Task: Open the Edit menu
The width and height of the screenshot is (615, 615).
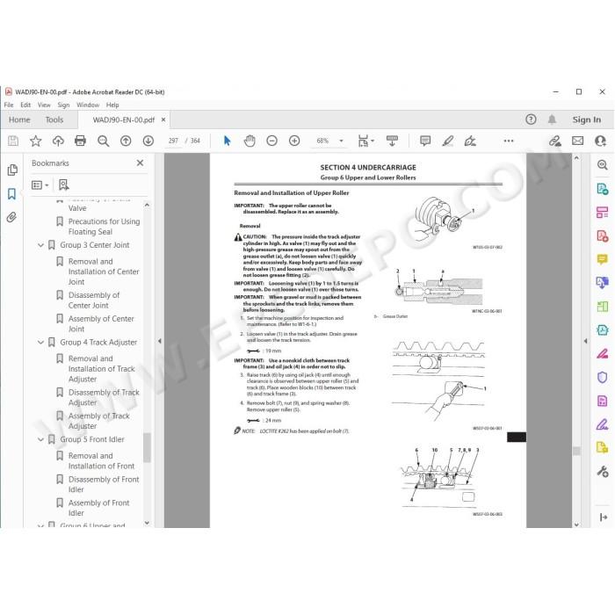Action: (x=25, y=105)
